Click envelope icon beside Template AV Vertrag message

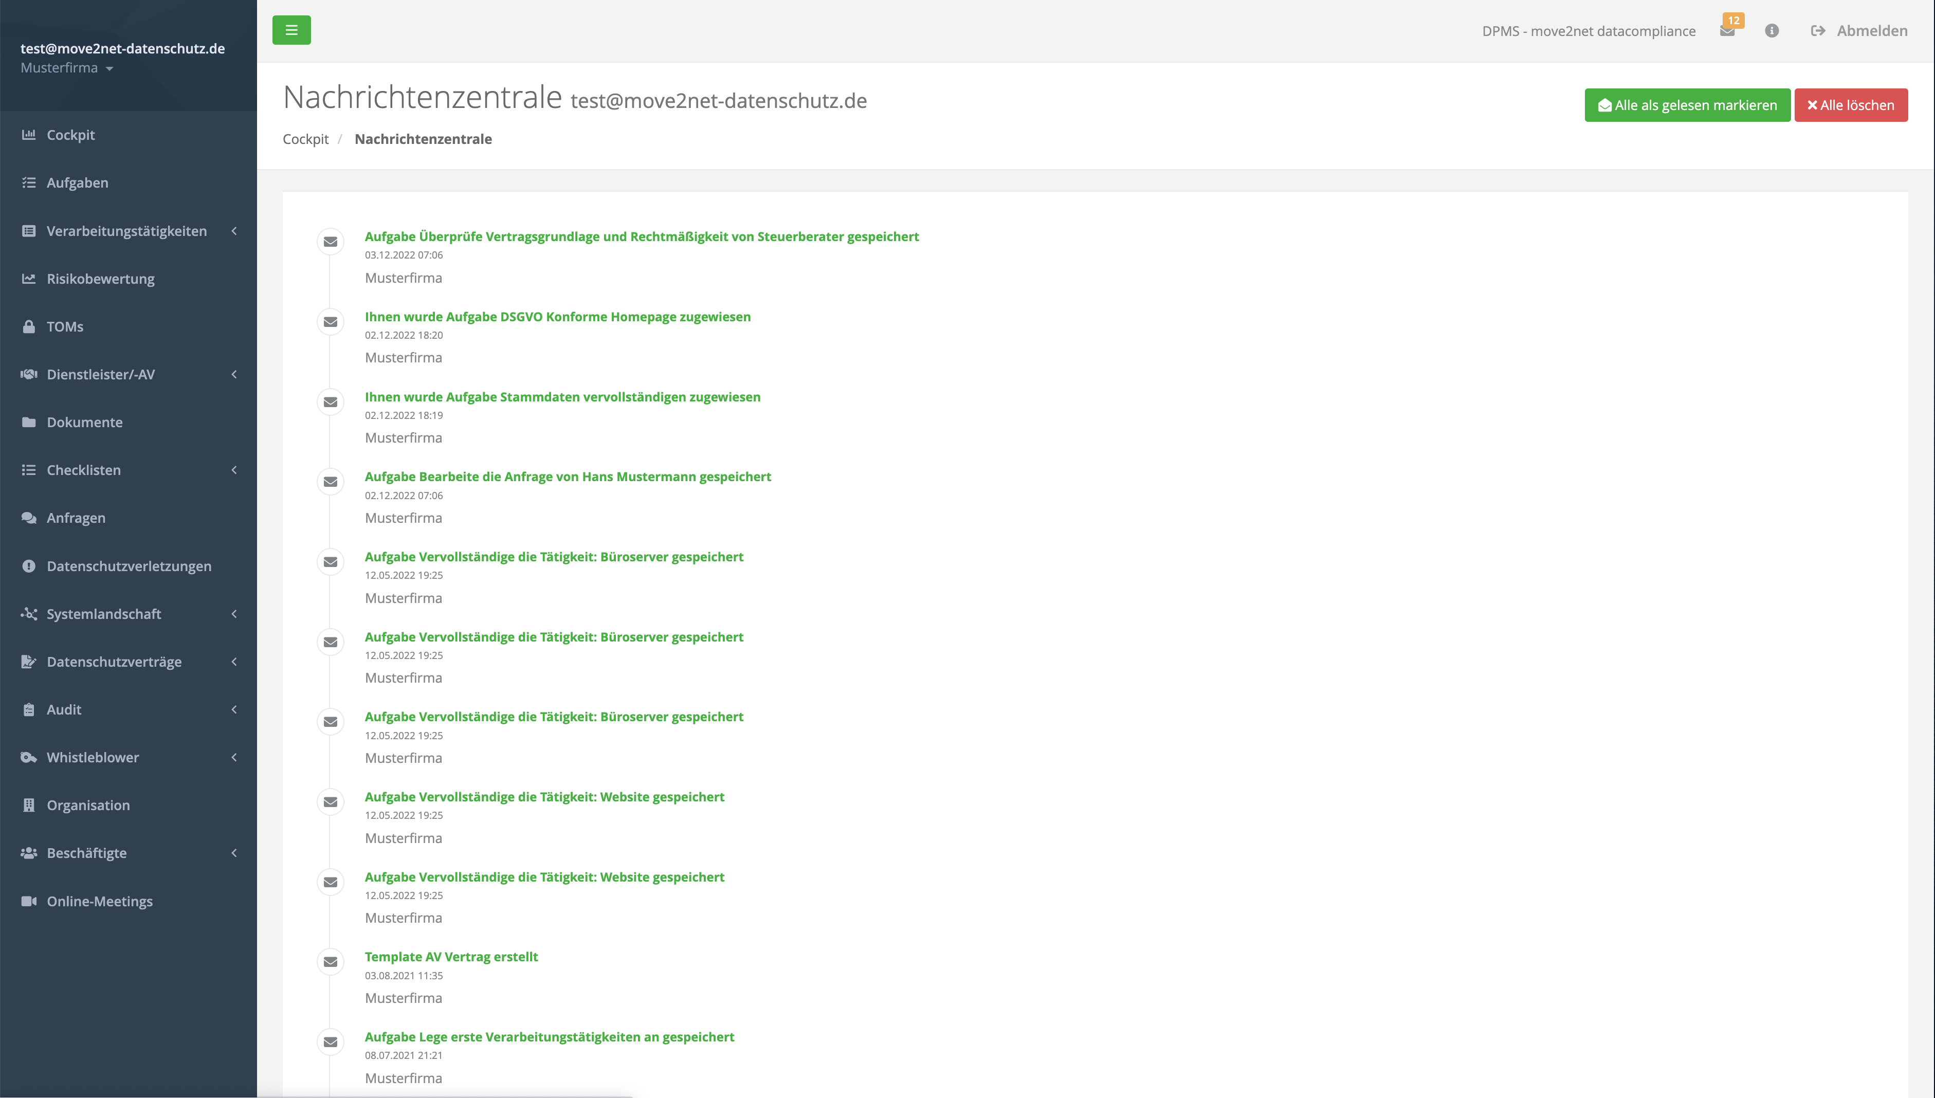330,962
